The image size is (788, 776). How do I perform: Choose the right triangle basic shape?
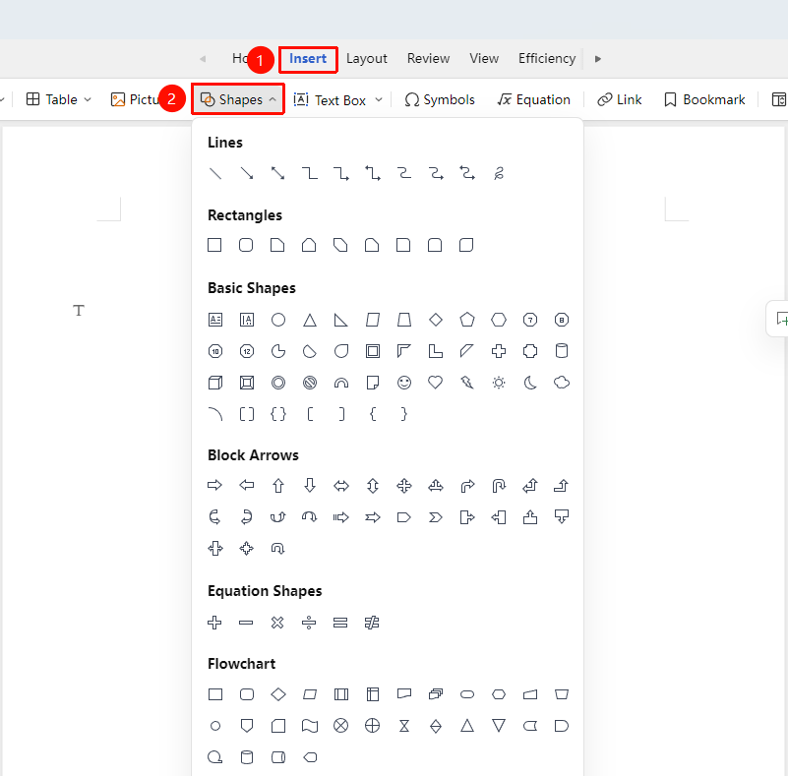click(x=340, y=320)
